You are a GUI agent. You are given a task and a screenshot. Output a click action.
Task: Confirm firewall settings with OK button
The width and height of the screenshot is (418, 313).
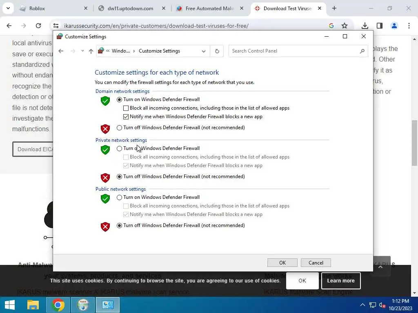coord(282,263)
